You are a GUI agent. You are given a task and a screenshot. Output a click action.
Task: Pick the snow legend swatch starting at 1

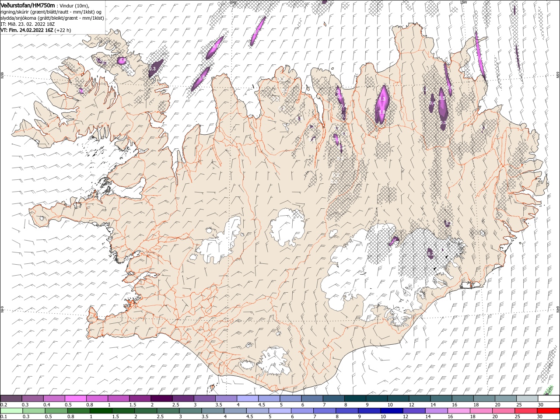(119, 398)
